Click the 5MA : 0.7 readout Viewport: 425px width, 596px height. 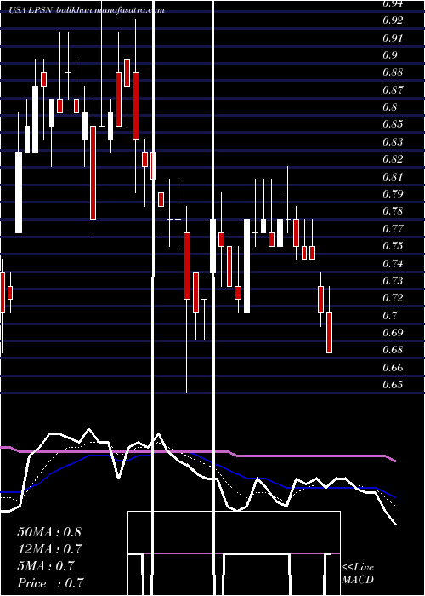click(45, 566)
